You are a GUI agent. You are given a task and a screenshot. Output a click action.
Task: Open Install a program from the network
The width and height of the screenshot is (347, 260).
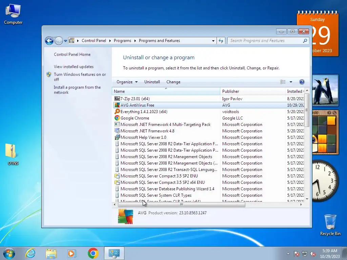tap(77, 90)
